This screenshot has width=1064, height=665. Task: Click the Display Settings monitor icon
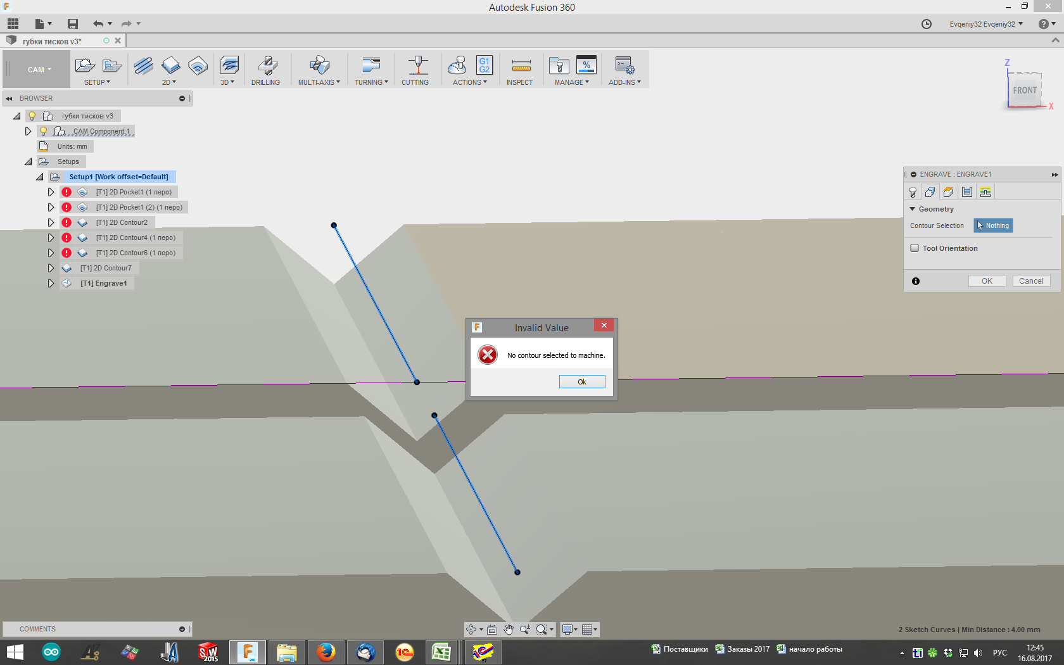567,630
